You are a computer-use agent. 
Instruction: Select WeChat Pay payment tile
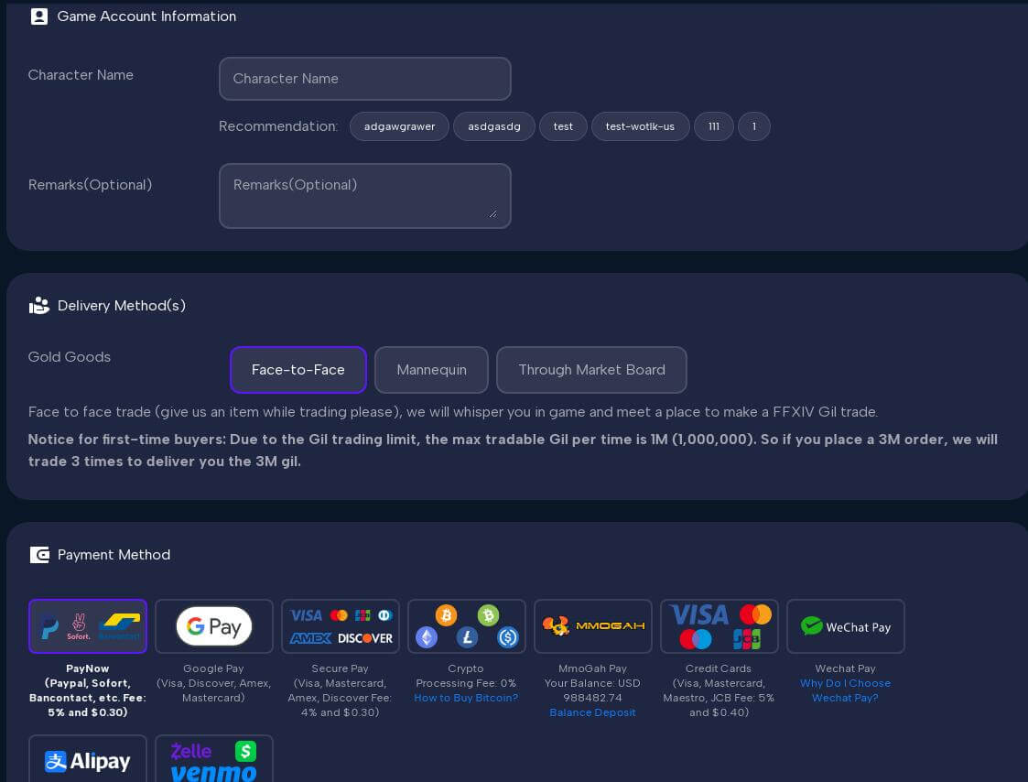[x=846, y=626]
